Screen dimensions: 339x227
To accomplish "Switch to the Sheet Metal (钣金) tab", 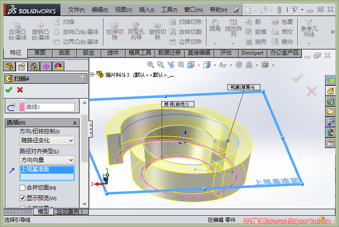I will click(89, 53).
